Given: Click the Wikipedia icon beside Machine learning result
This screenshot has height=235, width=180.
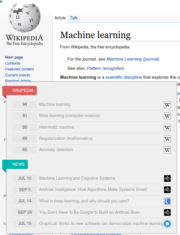Looking at the screenshot, I should pos(167,105).
